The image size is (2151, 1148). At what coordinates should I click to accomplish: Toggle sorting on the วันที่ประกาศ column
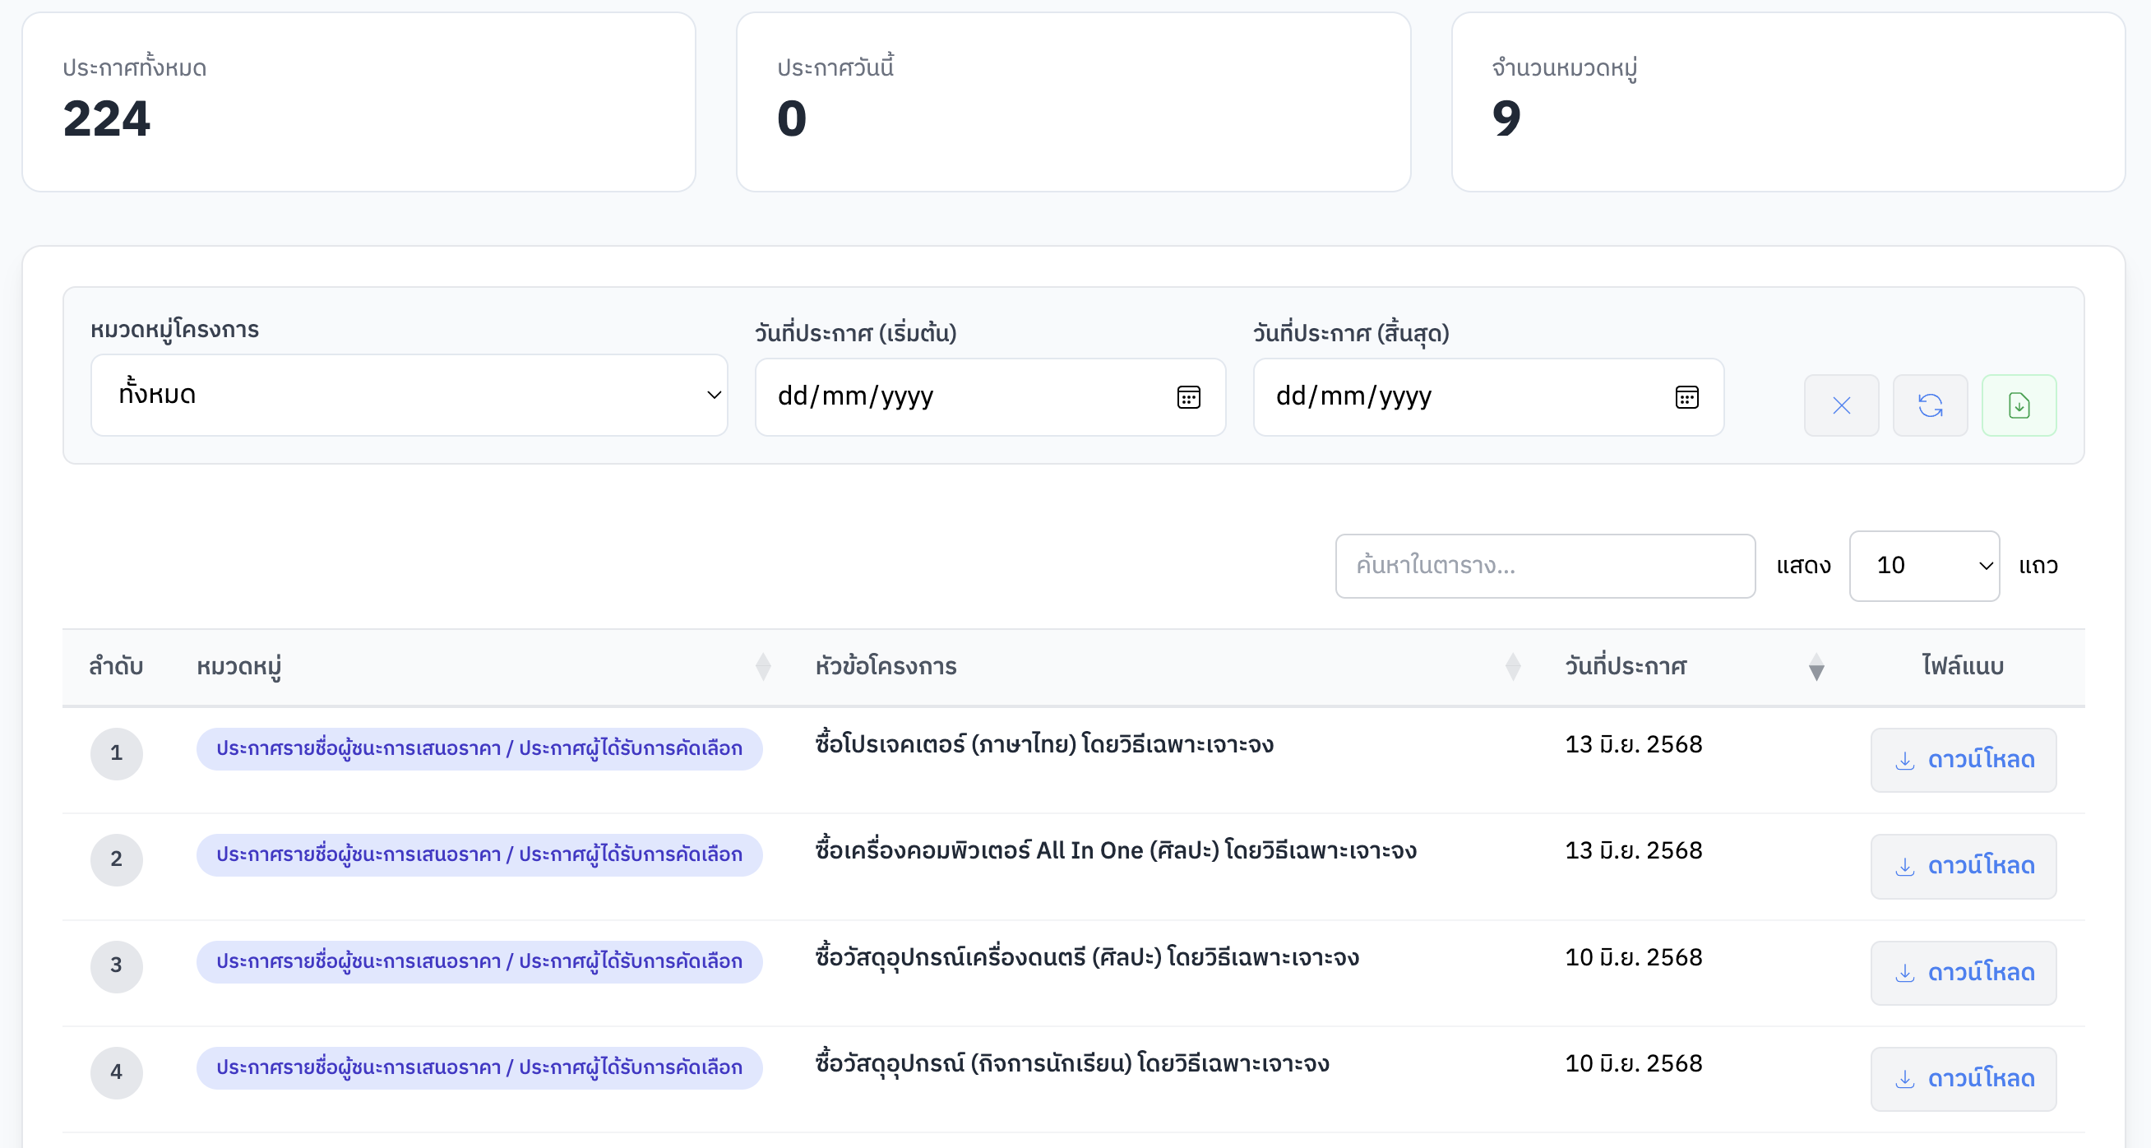1817,666
